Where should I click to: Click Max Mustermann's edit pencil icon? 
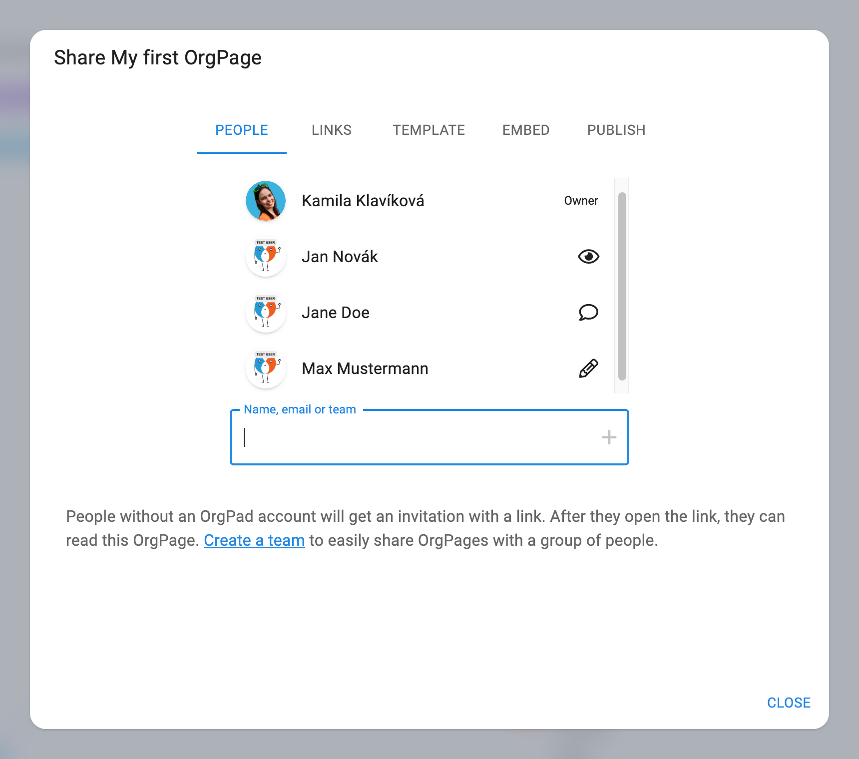tap(588, 369)
